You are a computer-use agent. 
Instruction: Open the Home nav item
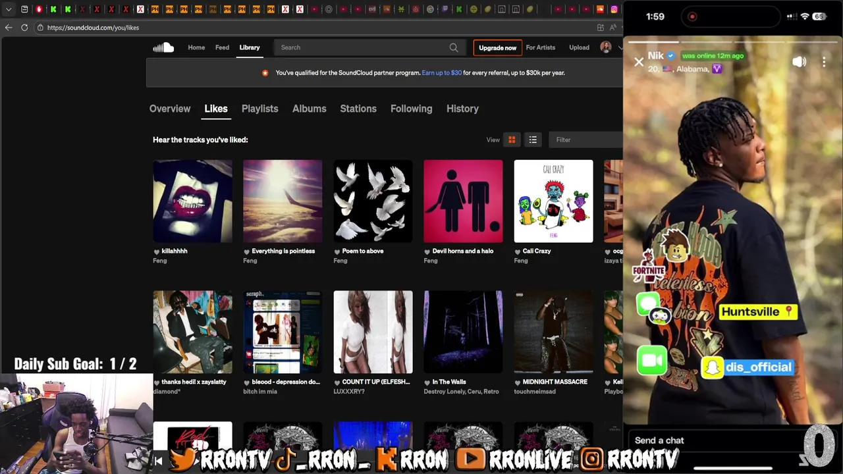(x=196, y=47)
